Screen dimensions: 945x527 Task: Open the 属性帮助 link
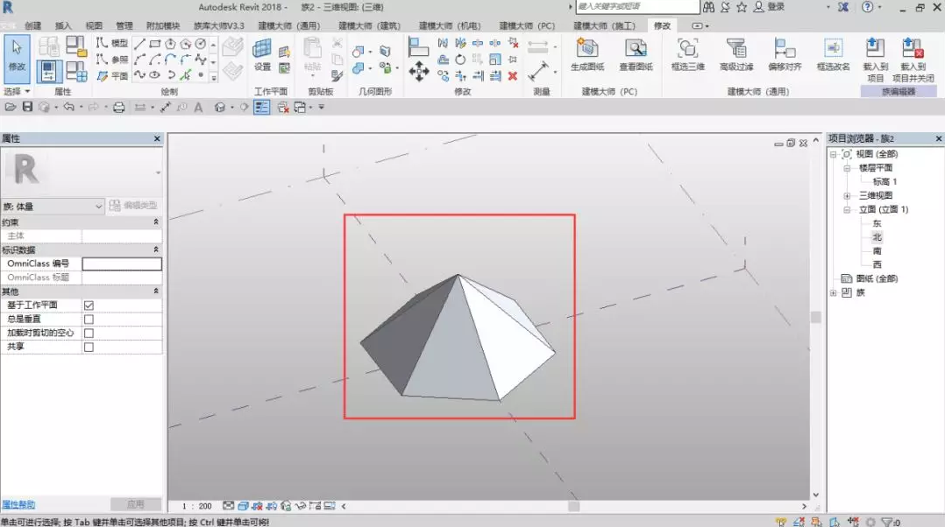(x=18, y=505)
